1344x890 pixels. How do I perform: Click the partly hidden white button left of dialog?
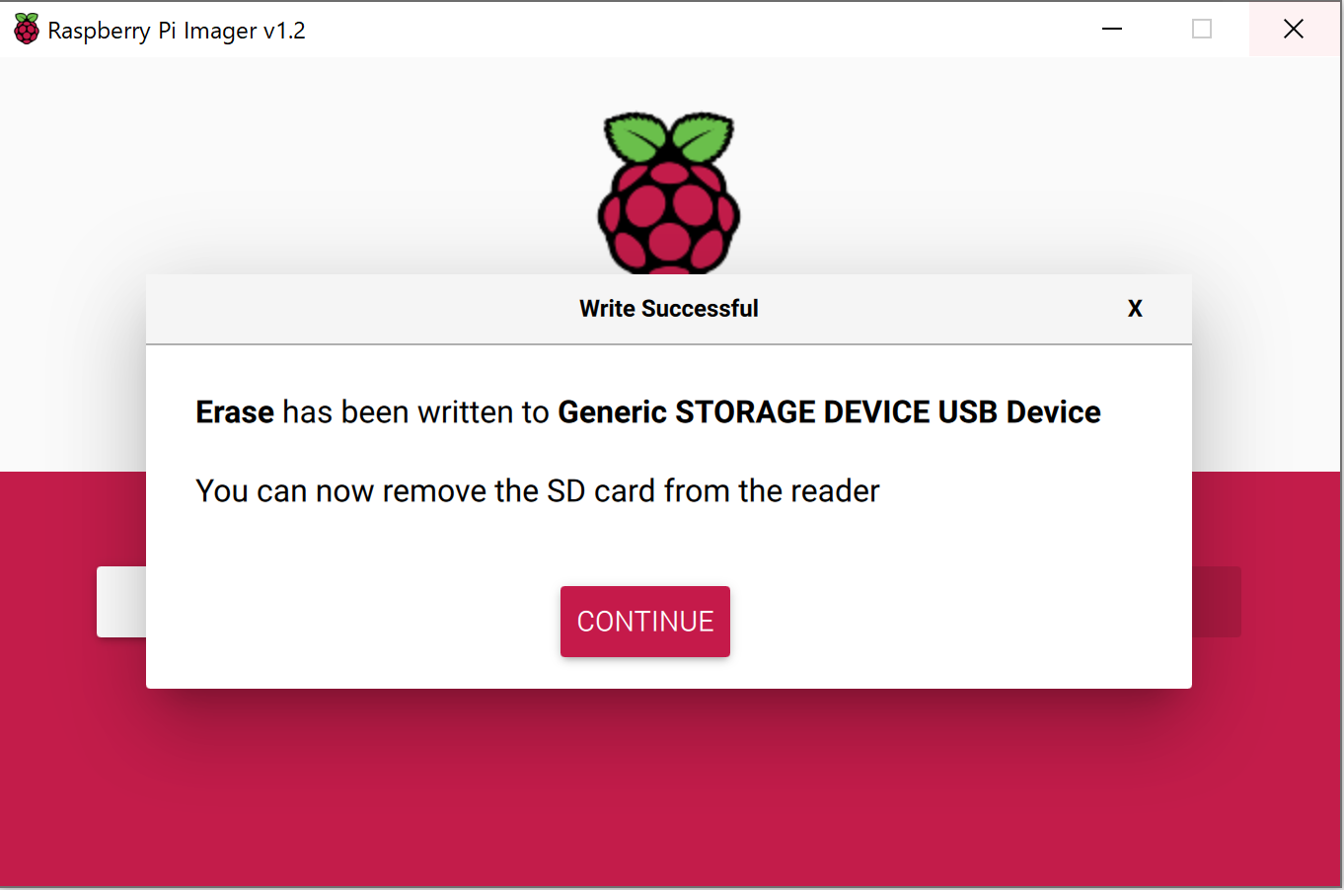pos(121,602)
